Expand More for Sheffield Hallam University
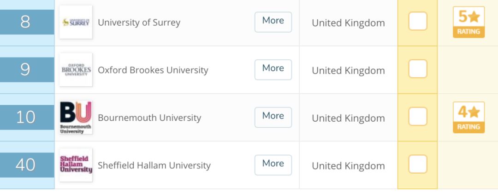 [273, 165]
